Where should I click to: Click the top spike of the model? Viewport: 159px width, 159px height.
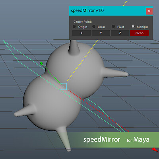tap(74, 48)
